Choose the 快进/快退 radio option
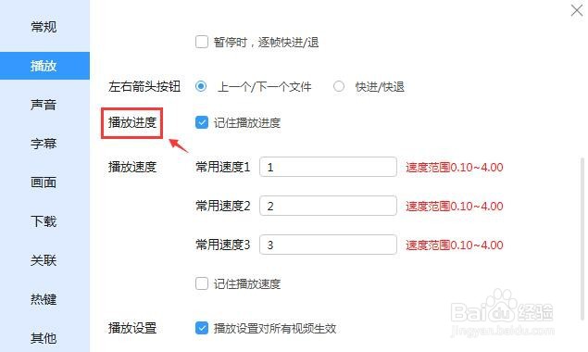The width and height of the screenshot is (588, 352). point(339,86)
